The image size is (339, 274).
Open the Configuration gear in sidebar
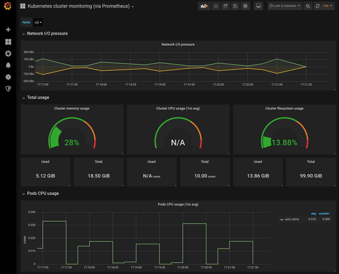coord(8,77)
